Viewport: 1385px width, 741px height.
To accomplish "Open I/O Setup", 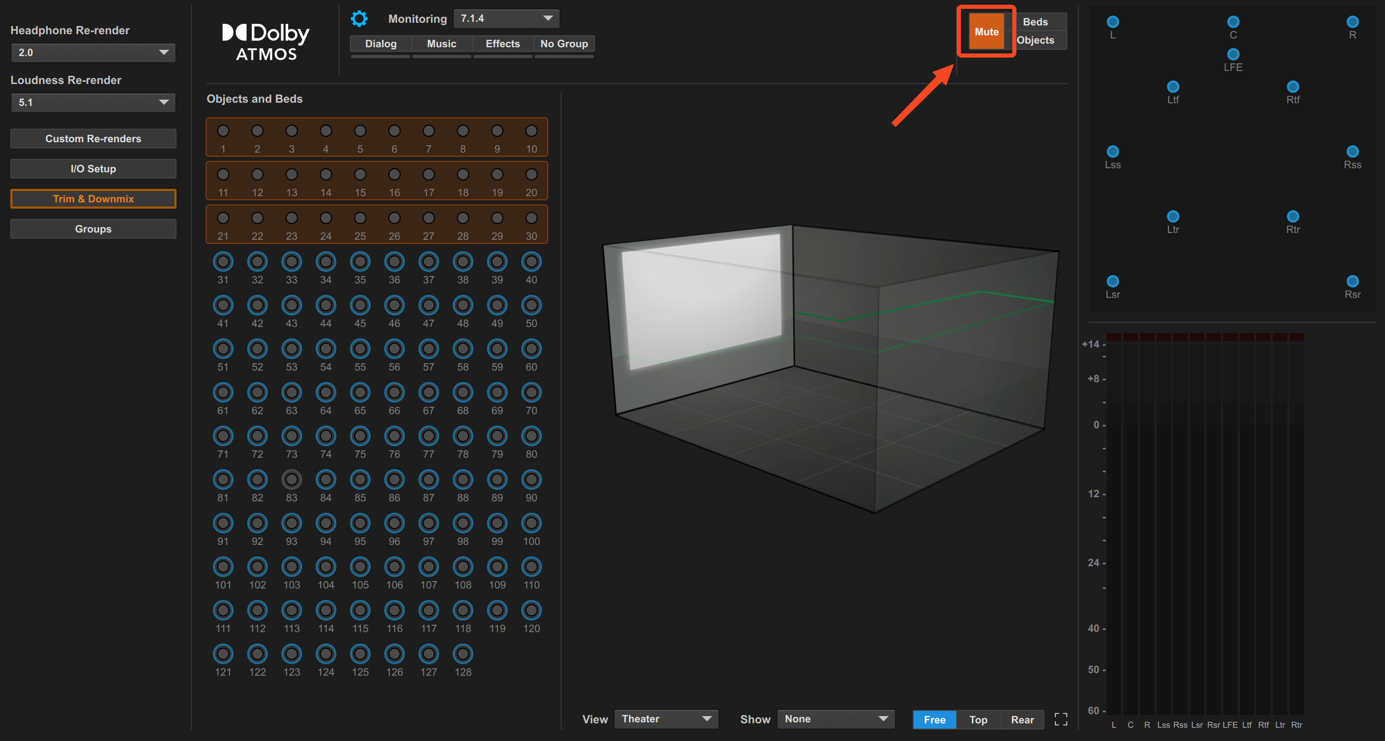I will click(92, 168).
